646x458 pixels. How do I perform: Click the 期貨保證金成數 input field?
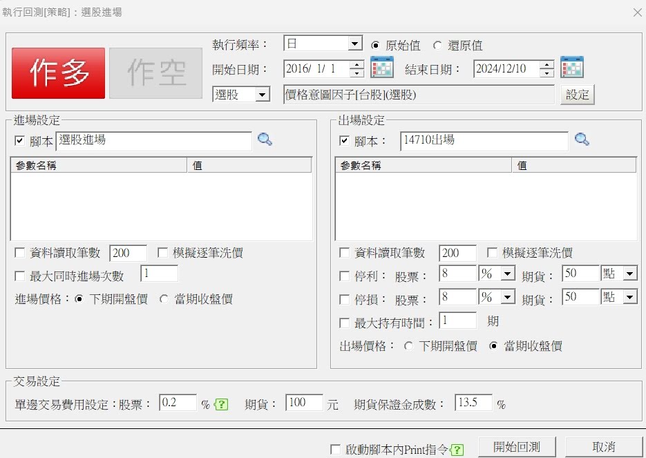pos(473,403)
